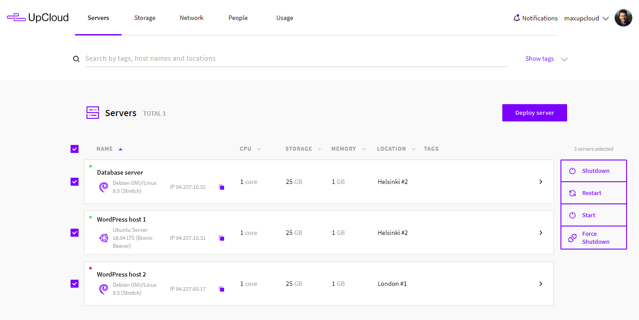Uncheck the Database server checkbox
Viewport: 639px width, 320px height.
75,182
